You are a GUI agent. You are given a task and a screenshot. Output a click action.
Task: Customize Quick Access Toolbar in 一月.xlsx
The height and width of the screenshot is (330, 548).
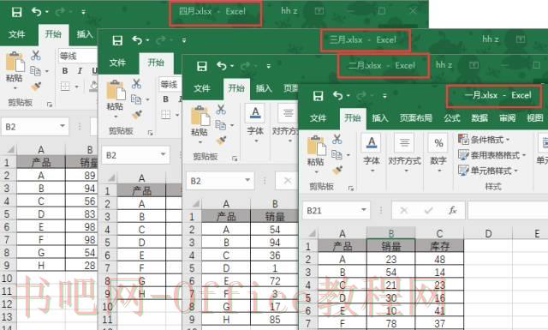[x=384, y=95]
